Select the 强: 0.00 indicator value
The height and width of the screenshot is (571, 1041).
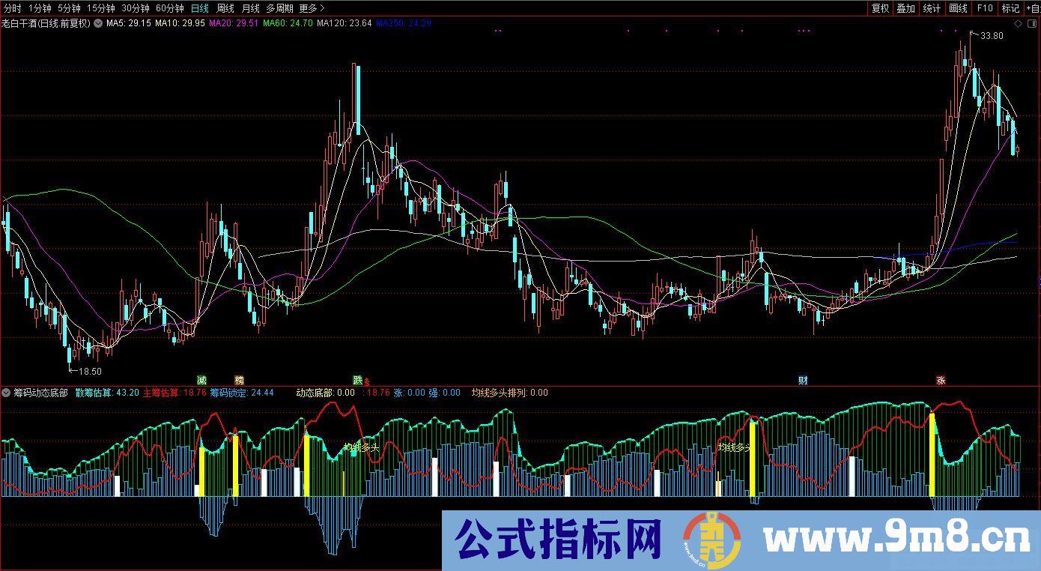[x=444, y=393]
